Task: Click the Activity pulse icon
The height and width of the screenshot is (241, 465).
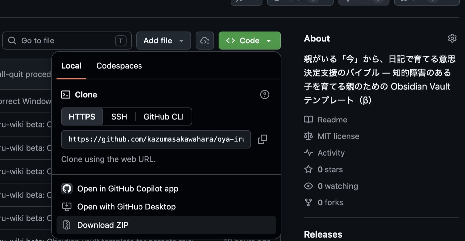Action: (x=308, y=153)
